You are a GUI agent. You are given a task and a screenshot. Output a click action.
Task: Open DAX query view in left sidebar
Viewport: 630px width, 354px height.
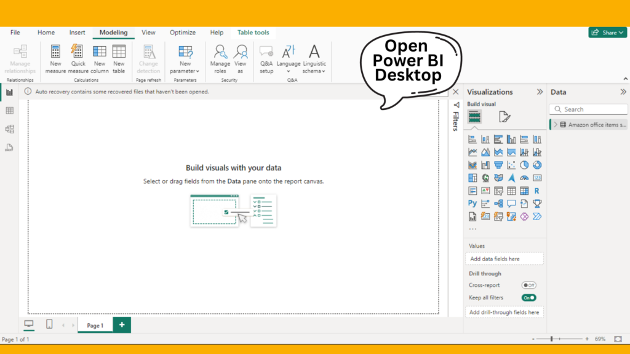(x=10, y=147)
